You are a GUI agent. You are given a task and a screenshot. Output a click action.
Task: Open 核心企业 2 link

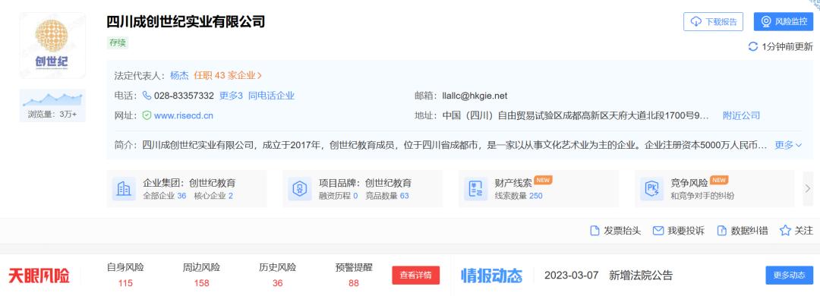tap(213, 196)
